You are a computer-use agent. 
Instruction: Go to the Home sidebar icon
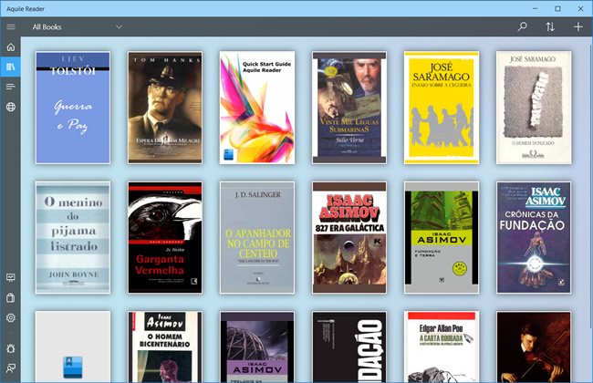[x=11, y=47]
